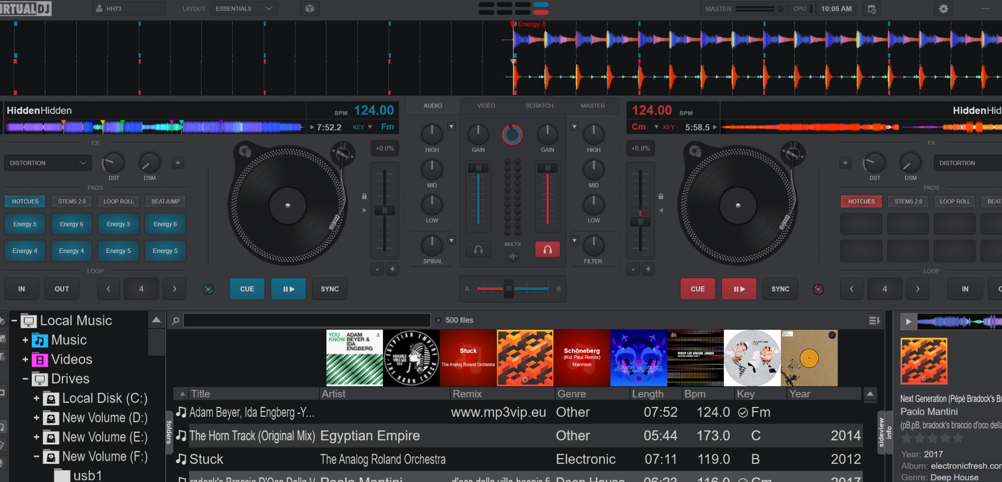The image size is (1002, 482).
Task: Toggle loop IN on the left deck
Action: pyautogui.click(x=21, y=288)
